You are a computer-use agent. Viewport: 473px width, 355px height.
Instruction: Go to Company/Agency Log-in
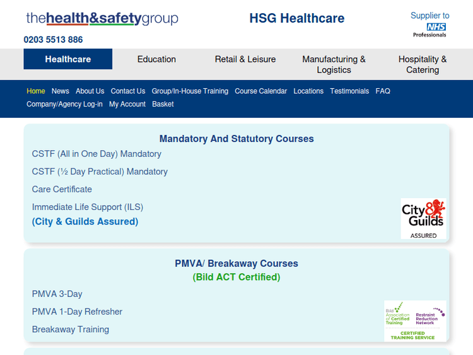(64, 104)
